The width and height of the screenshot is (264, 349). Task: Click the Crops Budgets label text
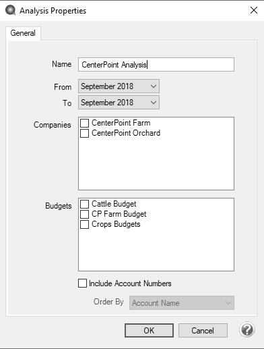tap(116, 224)
